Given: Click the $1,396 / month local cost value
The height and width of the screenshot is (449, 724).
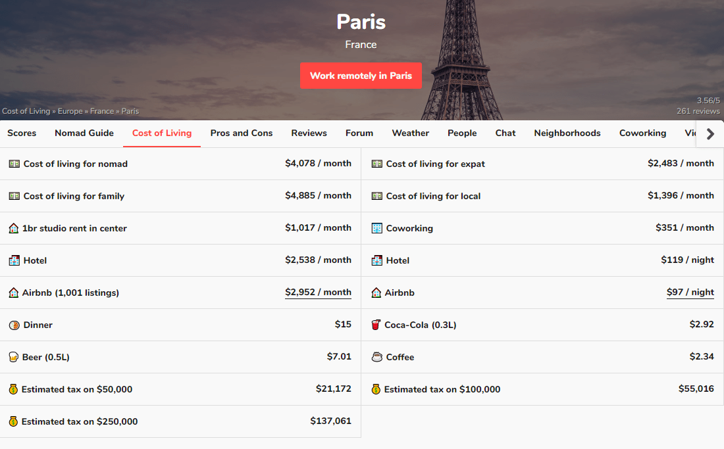Looking at the screenshot, I should click(x=681, y=195).
